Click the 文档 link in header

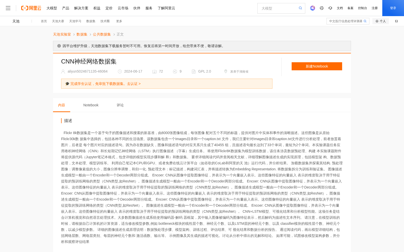coord(340,8)
